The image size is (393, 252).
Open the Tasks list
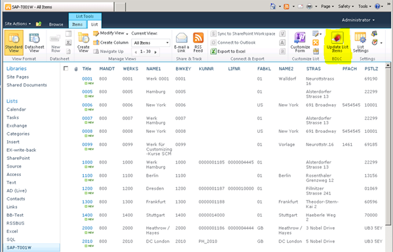12,117
